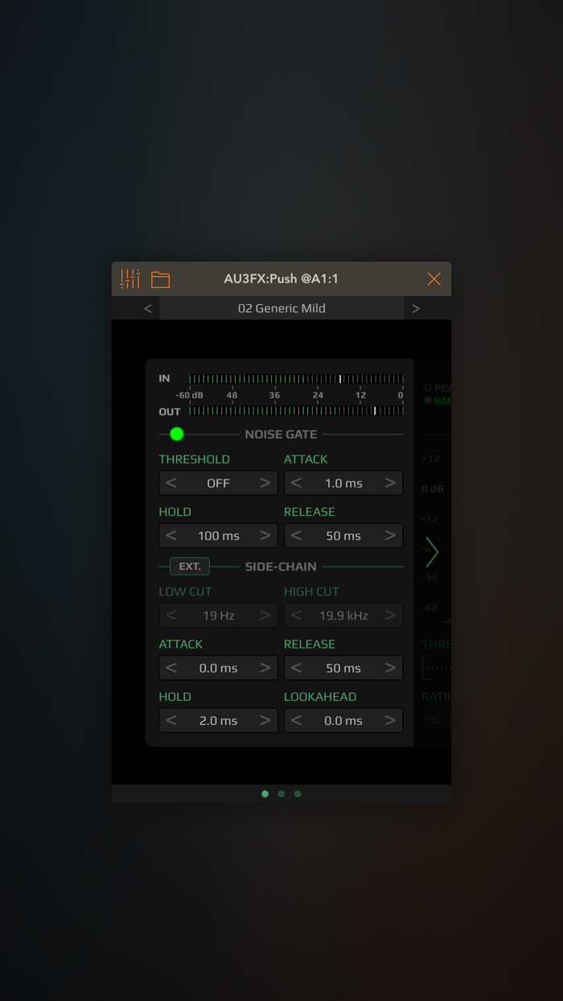Toggle the Noise Gate green power button
This screenshot has height=1001, width=563.
coord(177,434)
